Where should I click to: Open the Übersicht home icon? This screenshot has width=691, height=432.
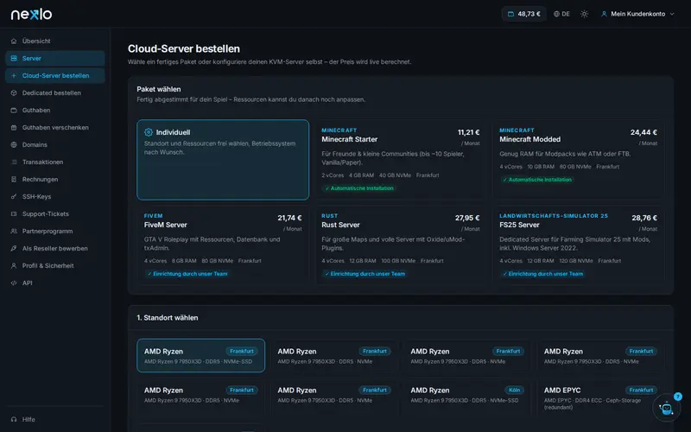[x=14, y=41]
